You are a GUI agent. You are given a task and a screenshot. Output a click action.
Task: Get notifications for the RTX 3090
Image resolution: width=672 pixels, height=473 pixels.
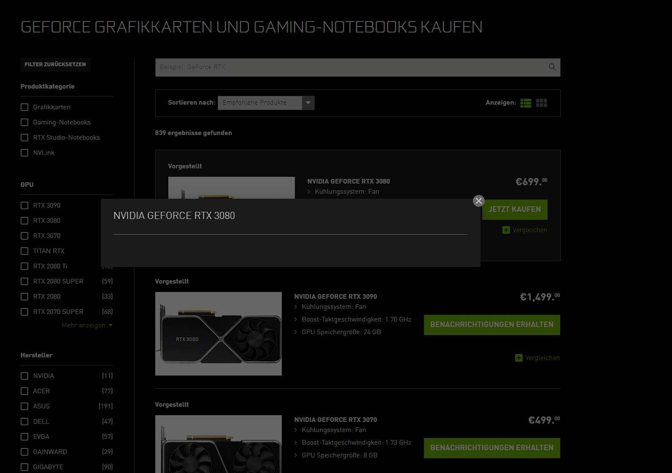(x=492, y=325)
